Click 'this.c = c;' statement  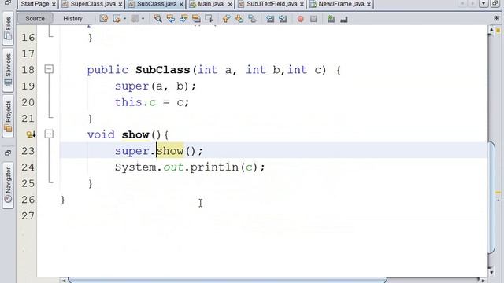152,103
